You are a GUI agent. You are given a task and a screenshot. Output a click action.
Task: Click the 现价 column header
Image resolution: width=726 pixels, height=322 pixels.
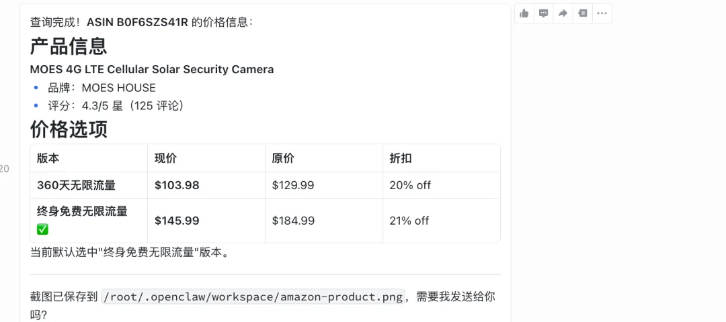click(x=165, y=158)
